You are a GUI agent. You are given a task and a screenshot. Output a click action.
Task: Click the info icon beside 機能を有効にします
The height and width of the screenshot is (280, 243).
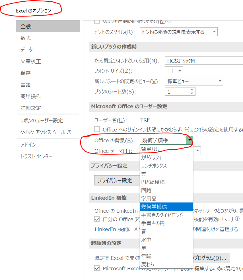[x=237, y=218]
